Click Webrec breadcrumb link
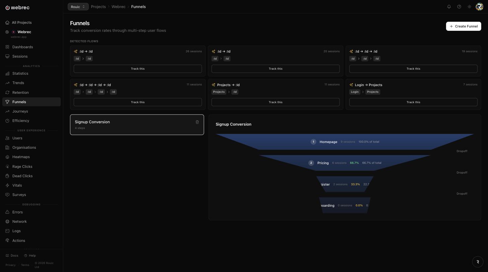This screenshot has height=272, width=488. point(119,7)
